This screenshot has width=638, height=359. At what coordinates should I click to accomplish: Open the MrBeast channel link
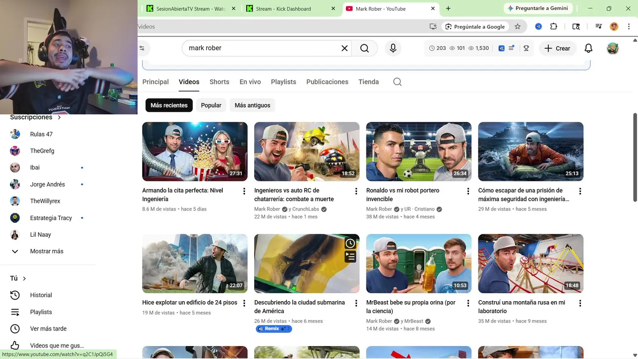click(414, 322)
